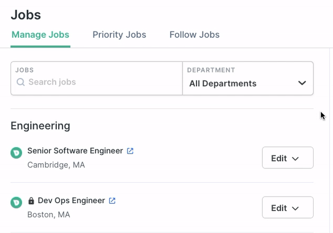Image resolution: width=333 pixels, height=233 pixels.
Task: Click the lock icon beside Dev Ops Engineer
Action: click(x=31, y=200)
